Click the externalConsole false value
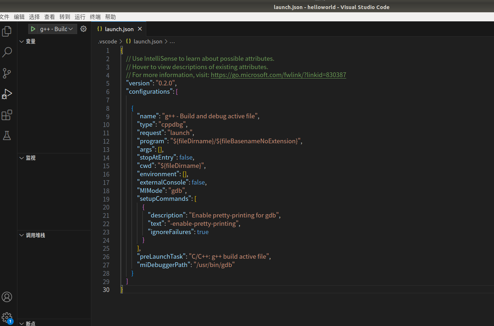The image size is (494, 326). click(198, 182)
